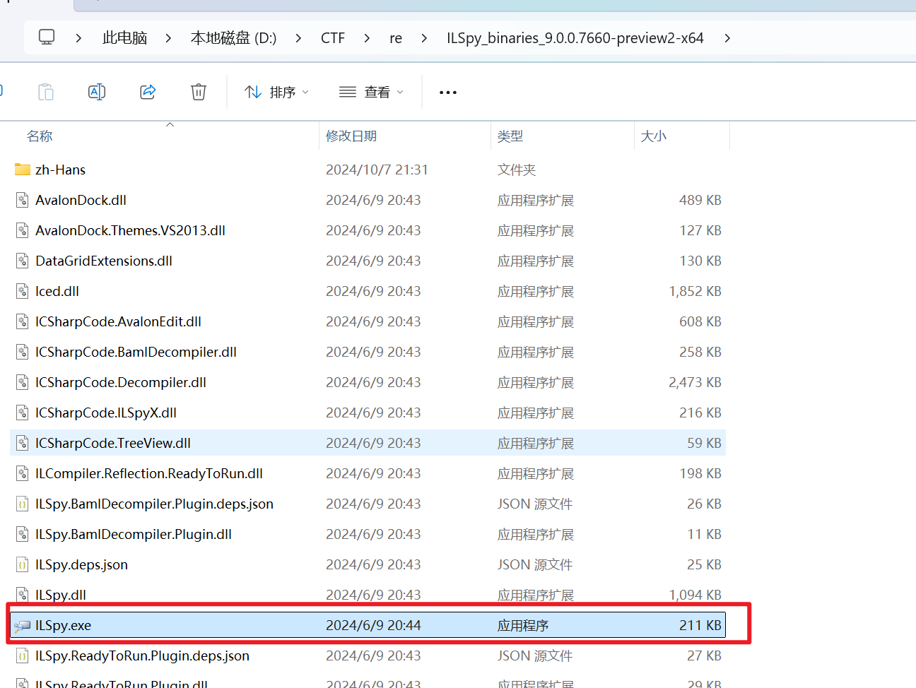
Task: Sort by 大小 column header
Action: coord(653,136)
